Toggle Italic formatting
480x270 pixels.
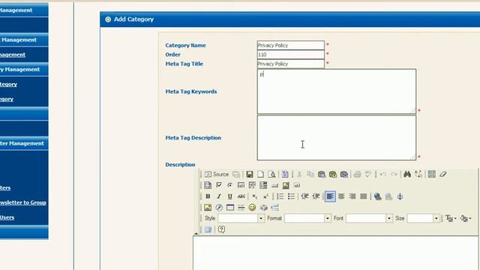click(219, 196)
